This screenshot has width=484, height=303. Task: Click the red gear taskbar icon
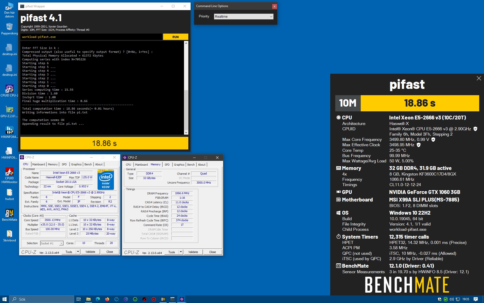pyautogui.click(x=154, y=299)
